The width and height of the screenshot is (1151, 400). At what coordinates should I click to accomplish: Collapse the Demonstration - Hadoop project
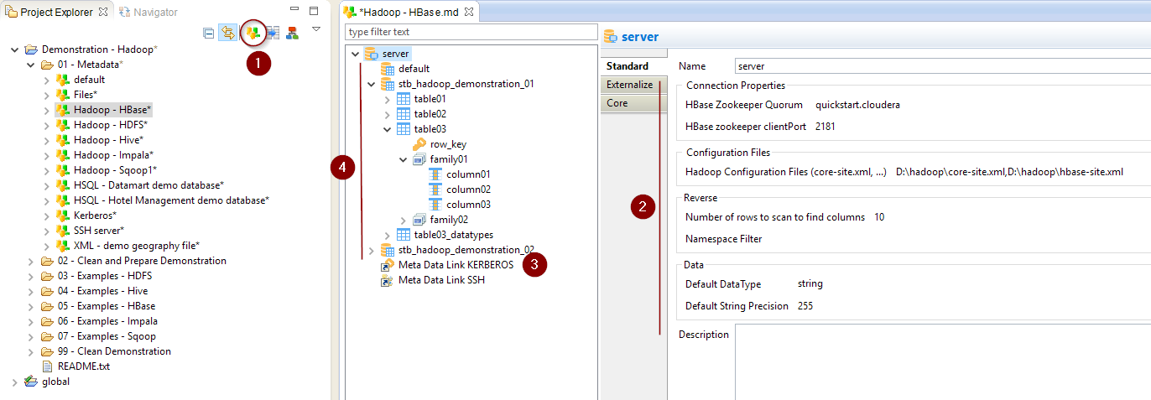(15, 49)
